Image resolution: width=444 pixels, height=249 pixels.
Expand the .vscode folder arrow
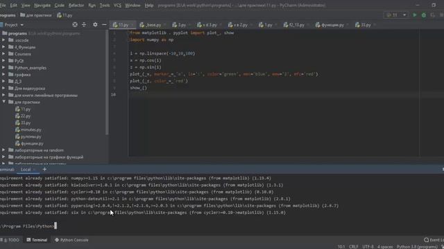click(x=3, y=40)
